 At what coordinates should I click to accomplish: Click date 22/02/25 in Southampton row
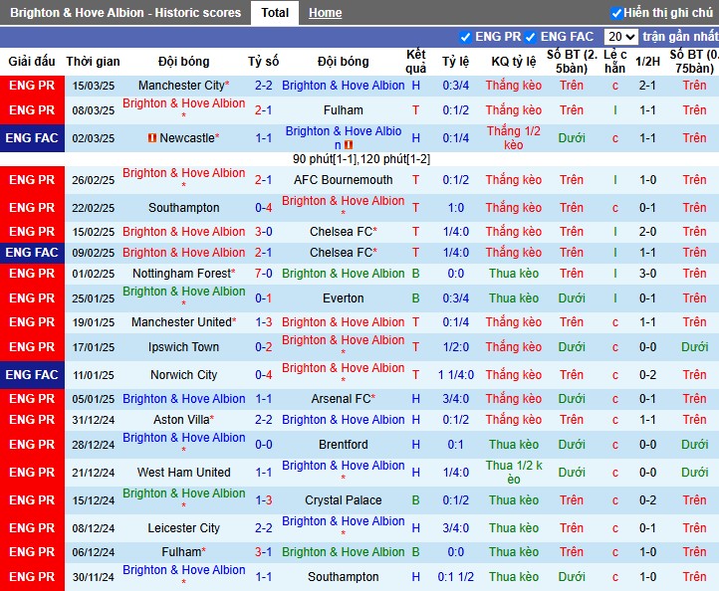[x=93, y=208]
